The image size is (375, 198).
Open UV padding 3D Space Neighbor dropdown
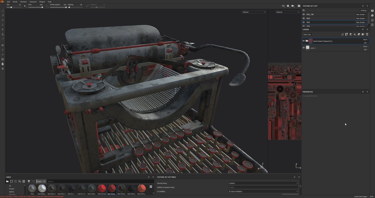click(x=263, y=191)
